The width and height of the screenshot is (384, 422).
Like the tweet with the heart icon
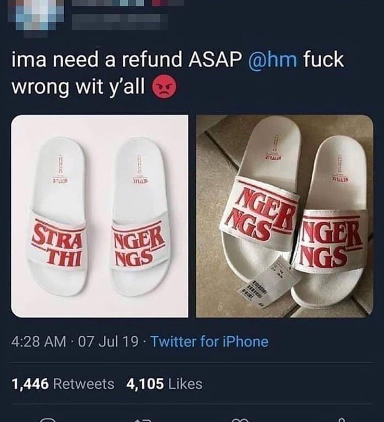(x=240, y=420)
